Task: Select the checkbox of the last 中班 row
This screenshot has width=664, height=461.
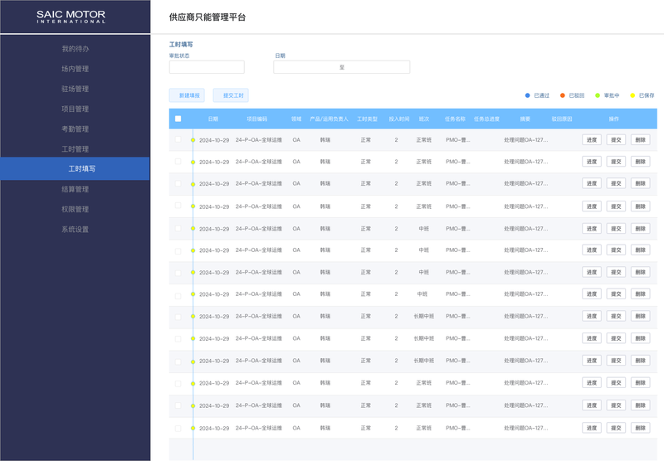Action: click(x=178, y=296)
